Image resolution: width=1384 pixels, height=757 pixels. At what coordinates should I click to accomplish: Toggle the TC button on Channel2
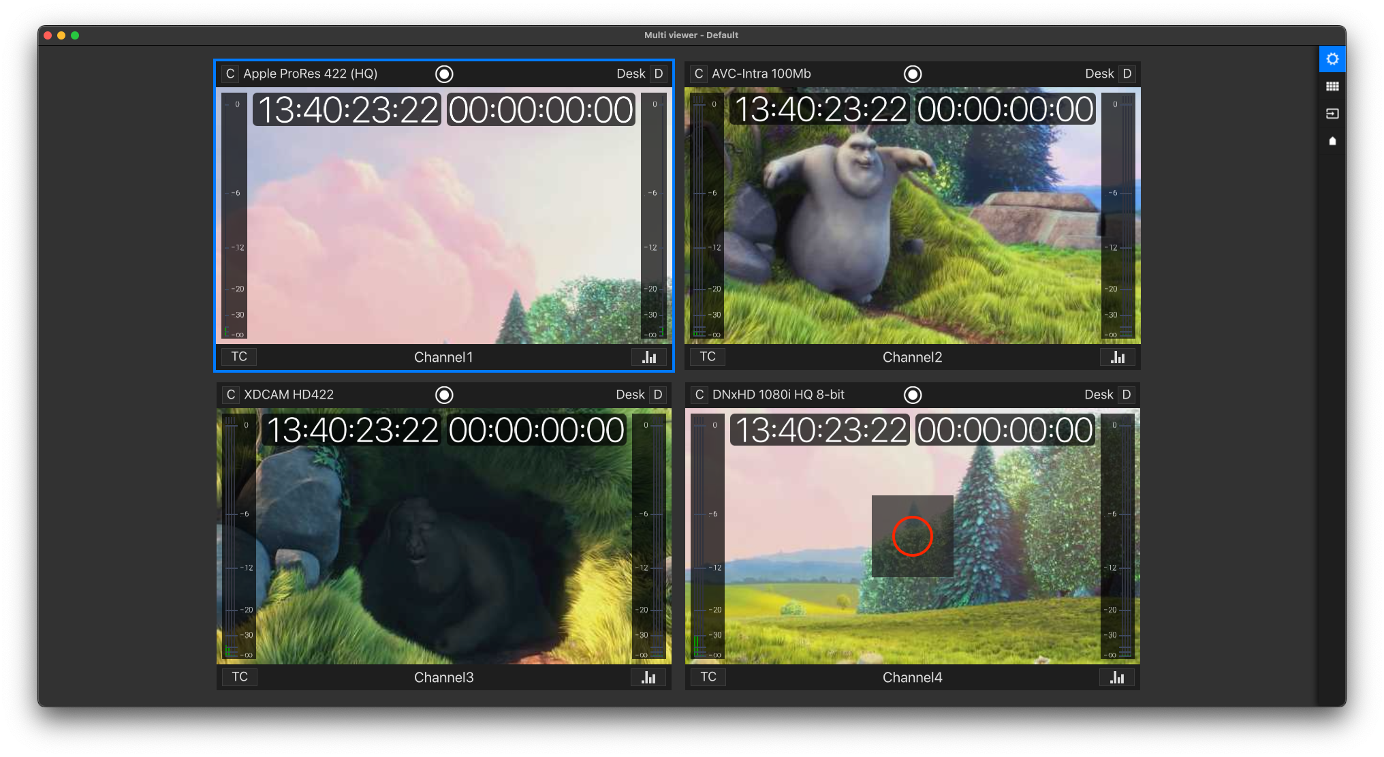pos(708,356)
